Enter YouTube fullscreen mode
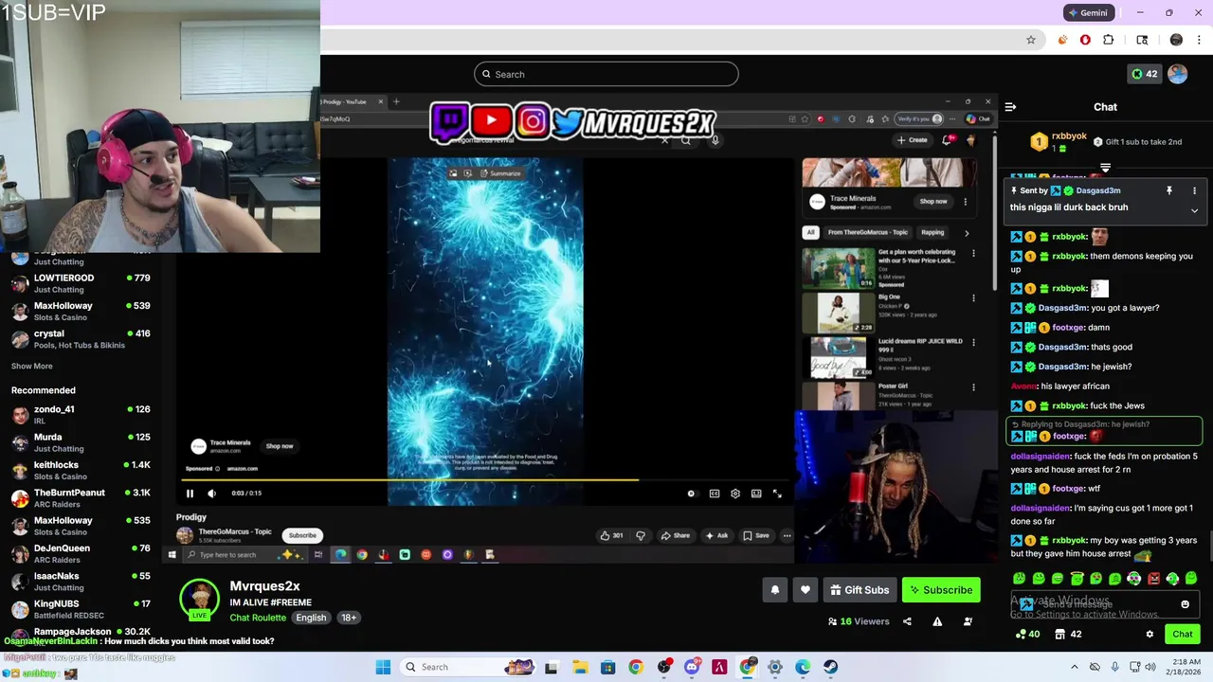 tap(777, 494)
